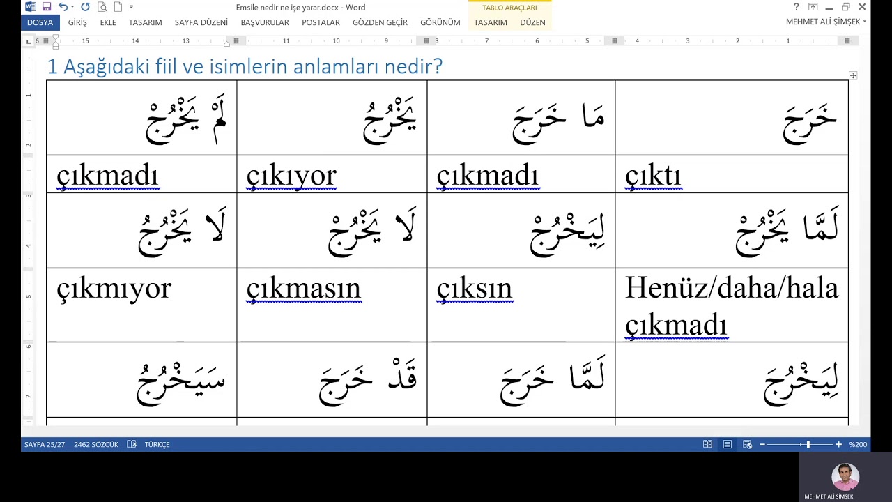892x502 pixels.
Task: Switch to Web Layout view icon
Action: 747,444
